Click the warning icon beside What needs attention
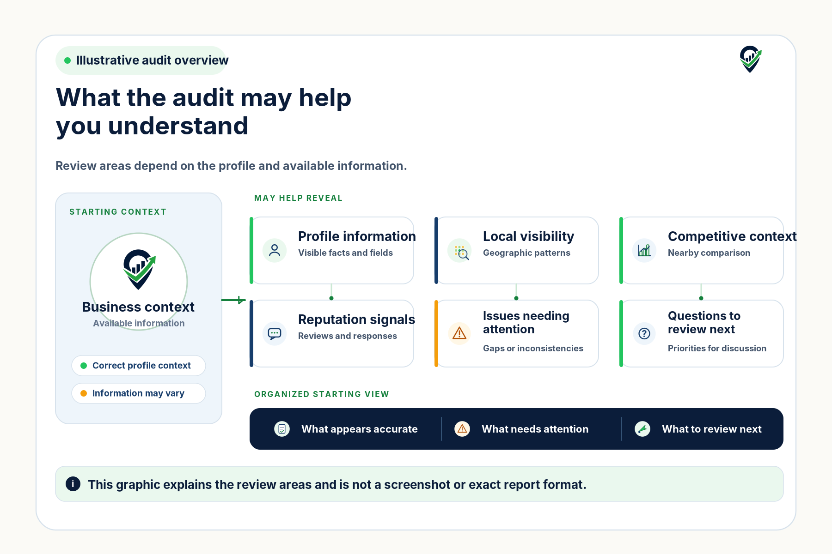The height and width of the screenshot is (554, 832). click(462, 429)
